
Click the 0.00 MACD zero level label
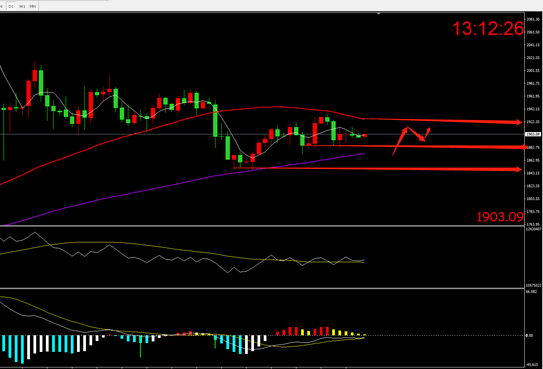[529, 336]
